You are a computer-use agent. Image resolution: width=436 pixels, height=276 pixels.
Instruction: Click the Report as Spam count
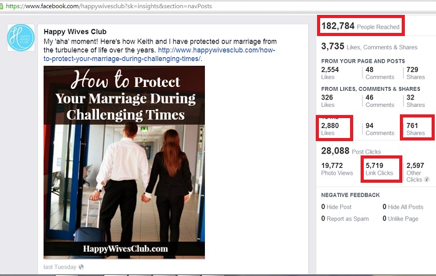[345, 219]
